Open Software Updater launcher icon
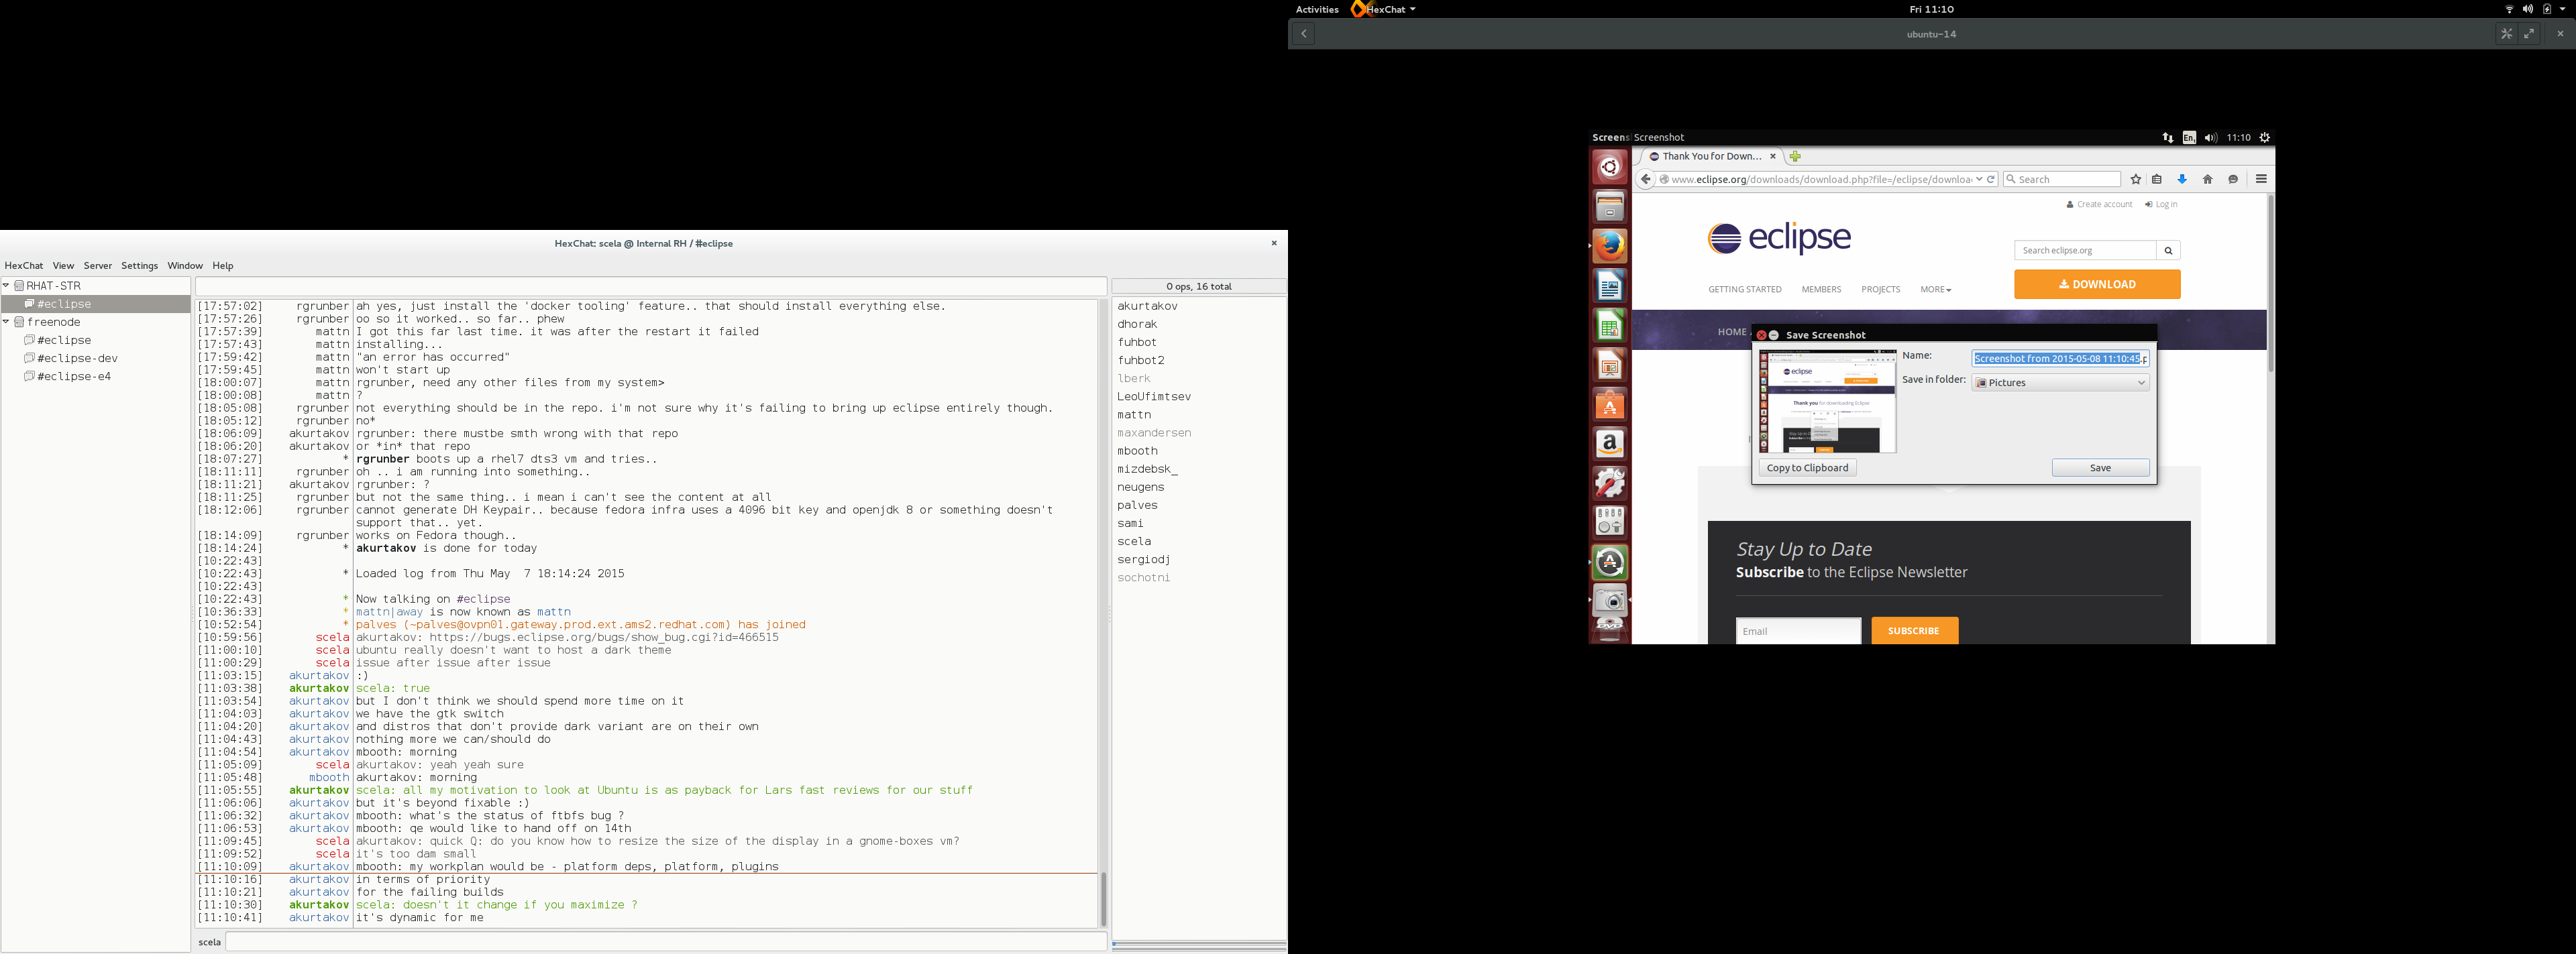The image size is (2576, 954). point(1610,562)
